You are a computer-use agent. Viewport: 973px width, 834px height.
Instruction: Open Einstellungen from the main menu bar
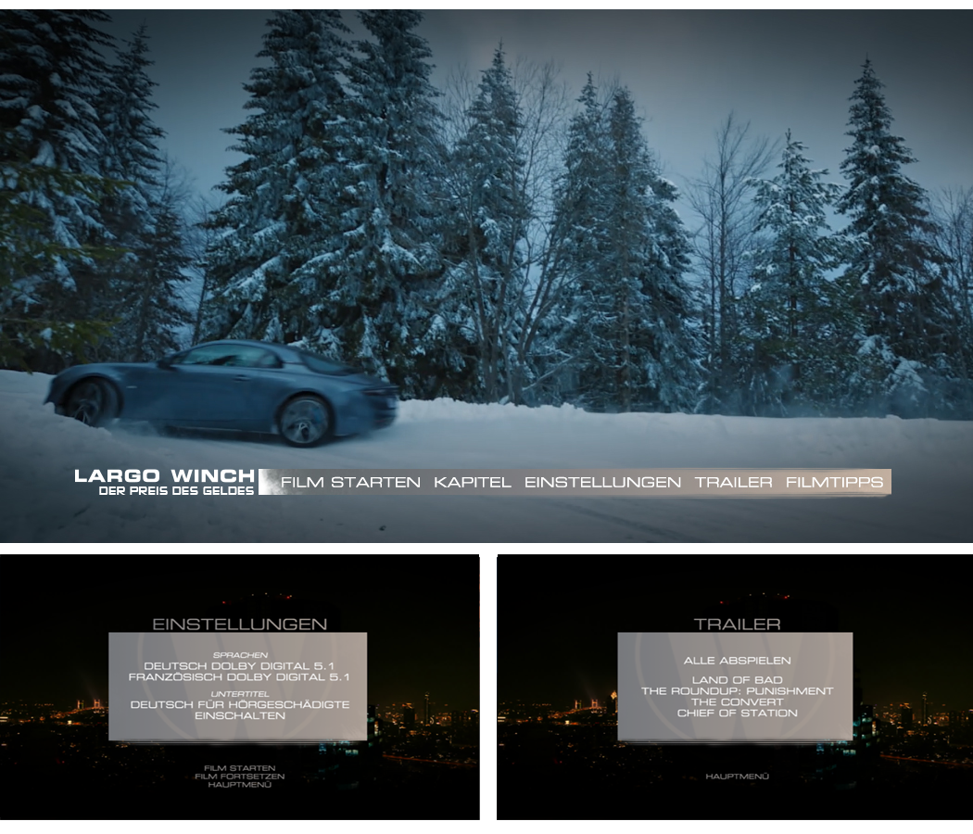point(602,482)
